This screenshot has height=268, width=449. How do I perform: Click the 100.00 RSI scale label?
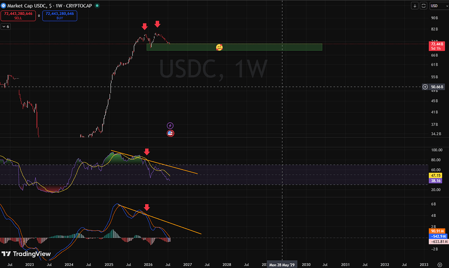[437, 150]
